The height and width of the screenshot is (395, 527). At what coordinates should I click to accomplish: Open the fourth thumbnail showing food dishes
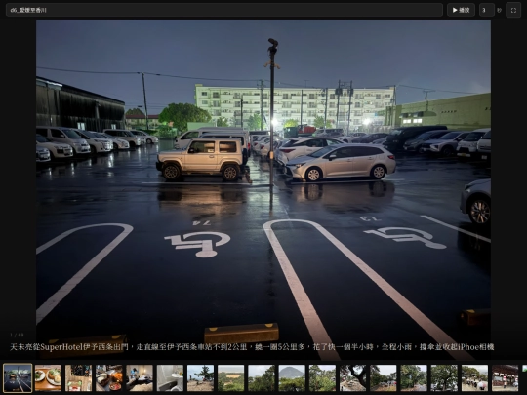(x=109, y=377)
